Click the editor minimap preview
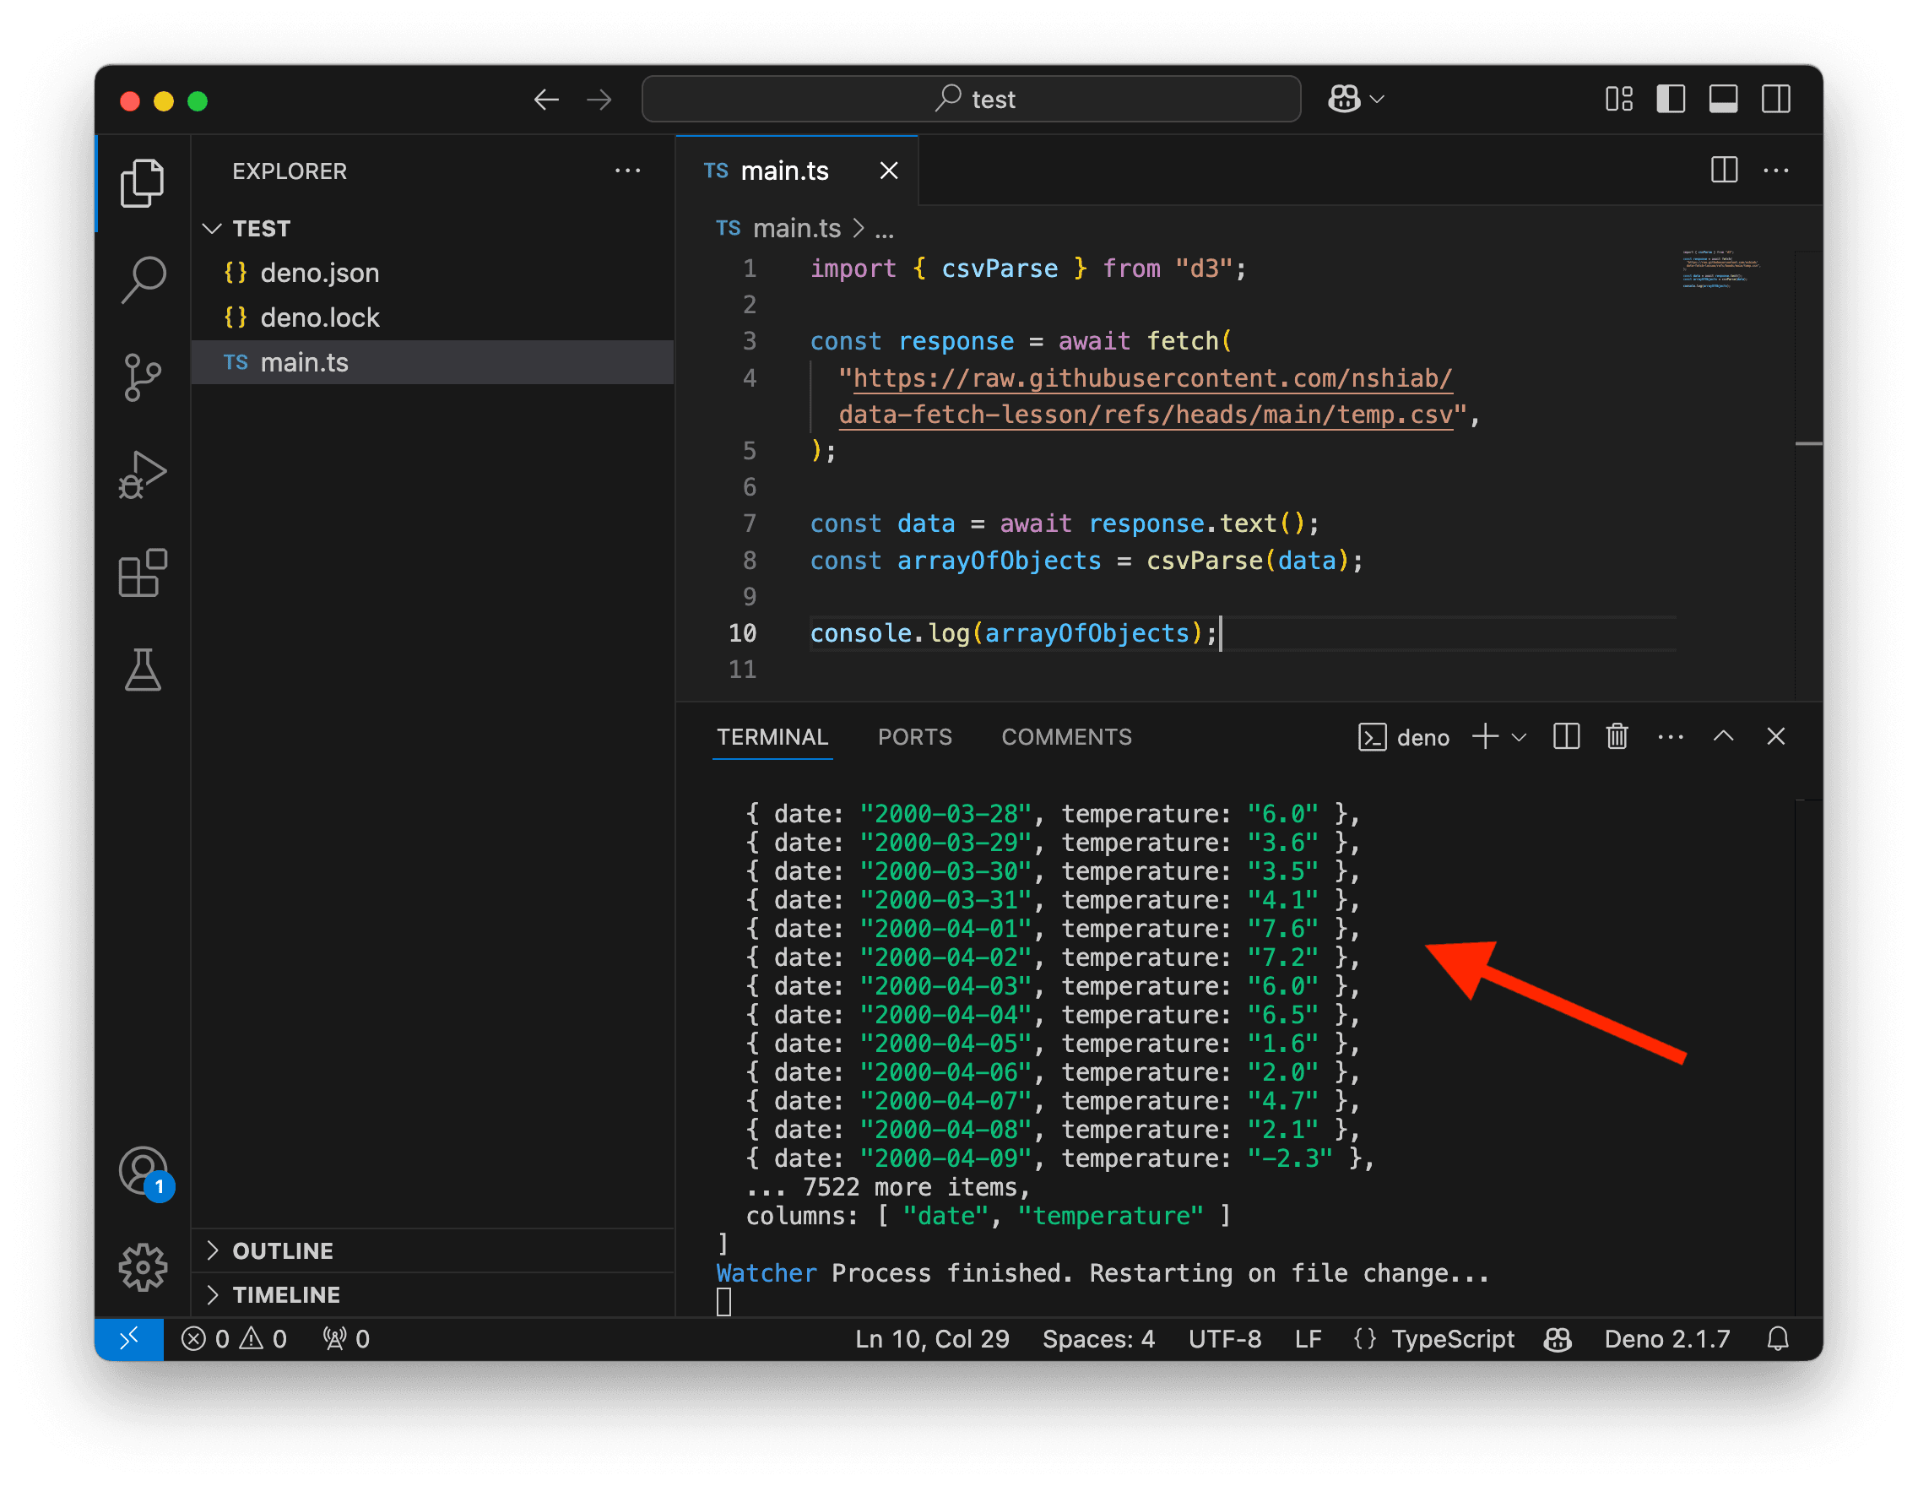Screen dimensions: 1918x1486 tap(1722, 268)
